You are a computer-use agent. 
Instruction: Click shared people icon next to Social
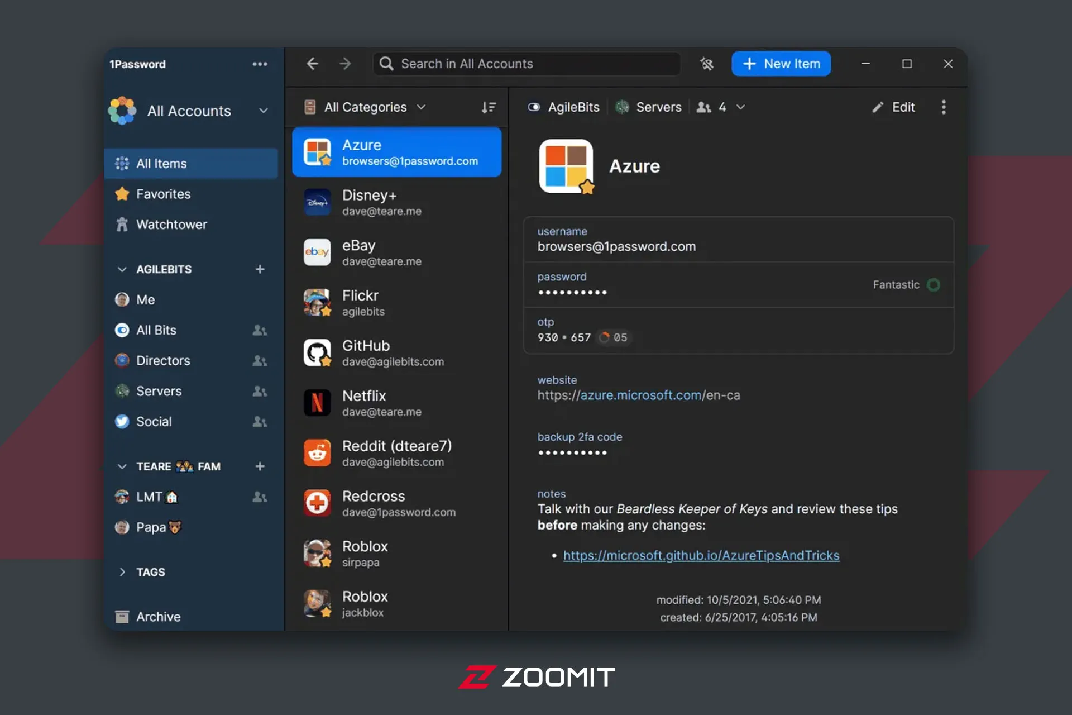pyautogui.click(x=260, y=422)
